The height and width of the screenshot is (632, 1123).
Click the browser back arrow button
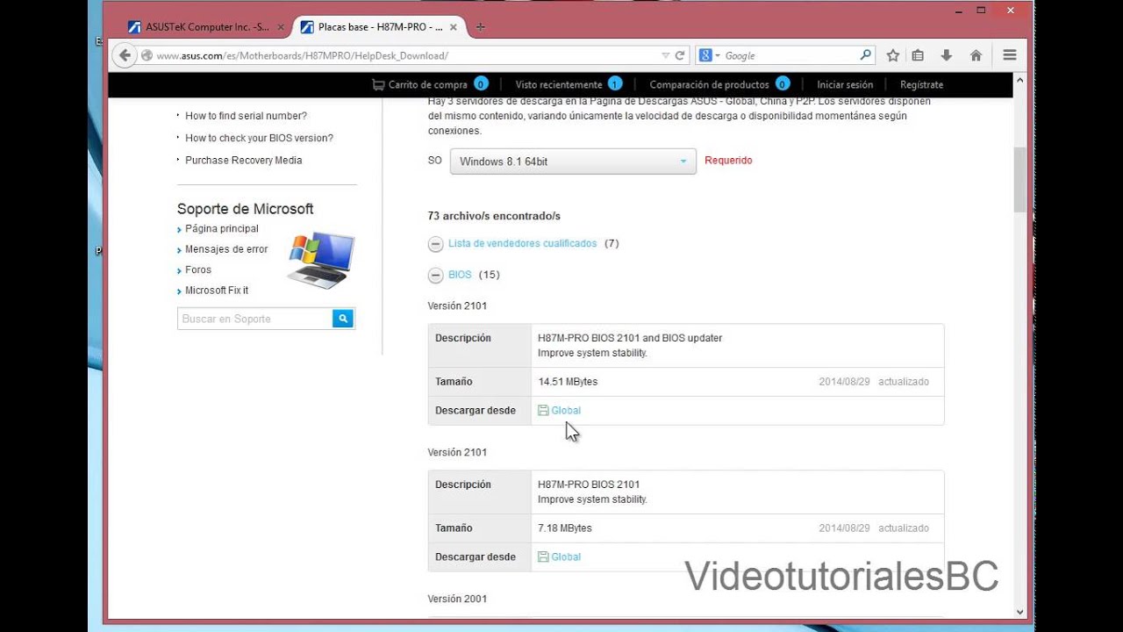[125, 55]
